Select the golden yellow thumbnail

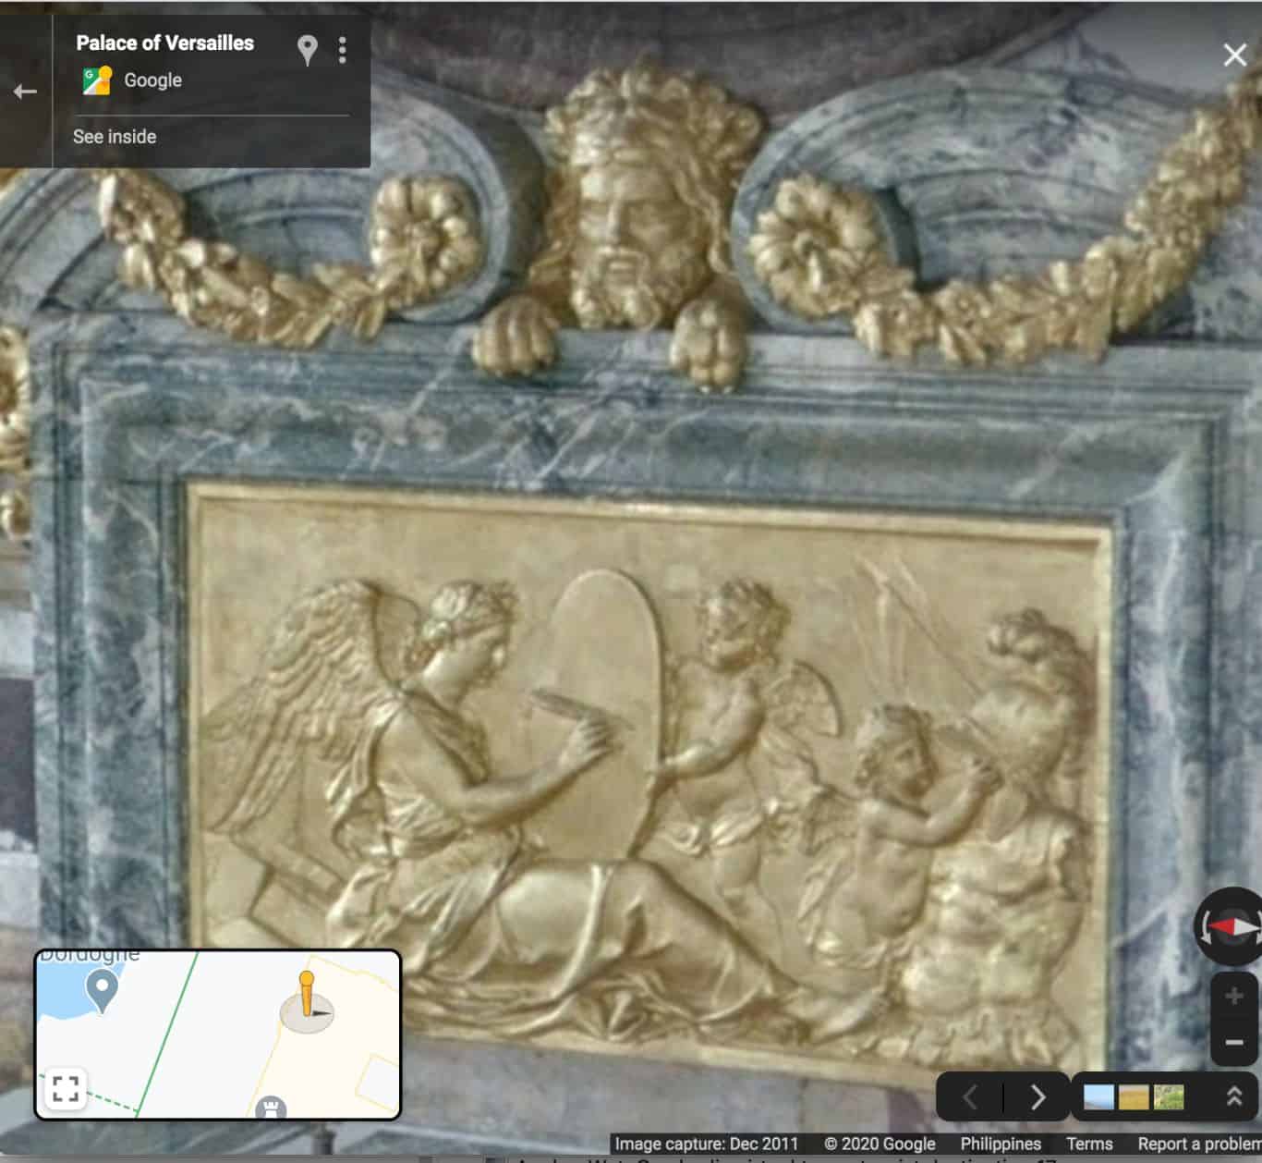1134,1097
